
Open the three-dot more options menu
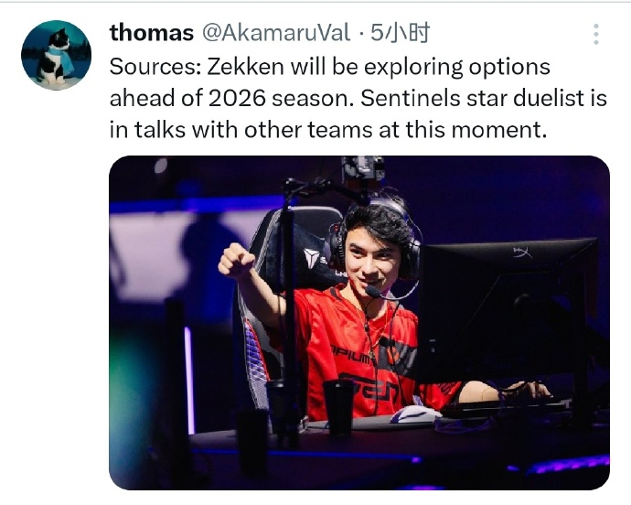pyautogui.click(x=595, y=35)
